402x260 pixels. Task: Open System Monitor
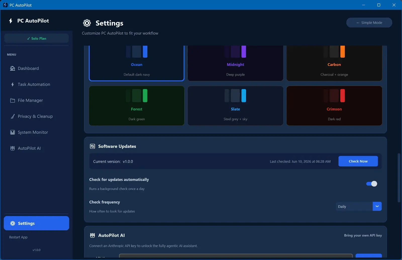[36, 132]
